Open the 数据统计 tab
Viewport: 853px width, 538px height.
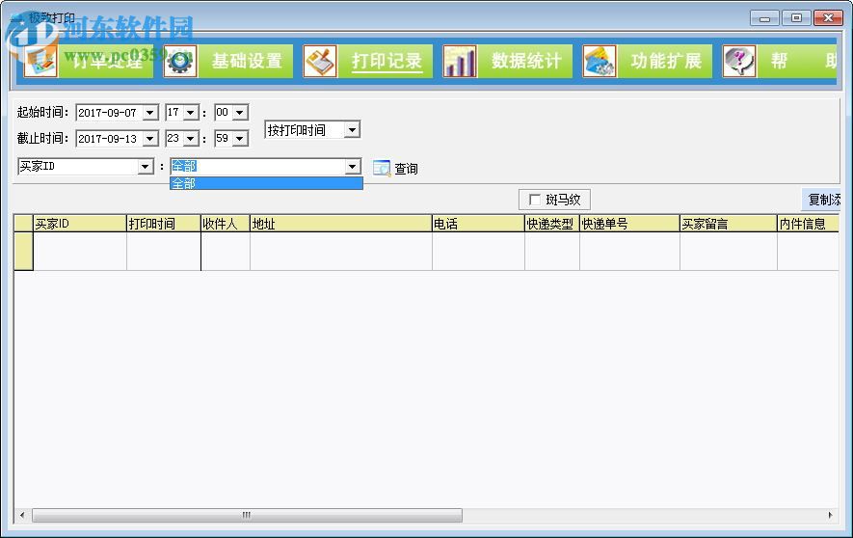[526, 61]
